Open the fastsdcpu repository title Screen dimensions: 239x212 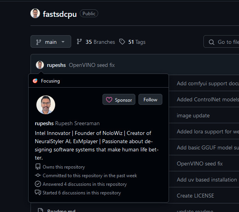tap(60, 14)
